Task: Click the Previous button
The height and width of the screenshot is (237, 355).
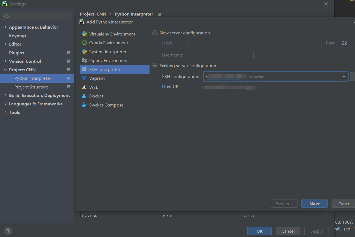Action: pyautogui.click(x=284, y=204)
